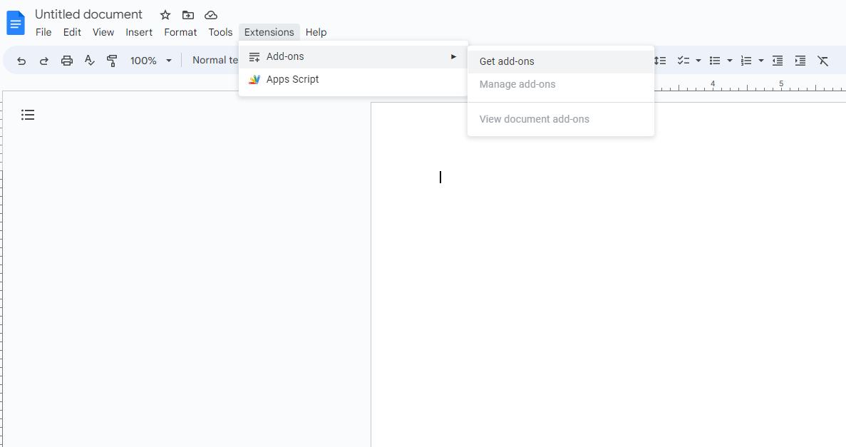Apply clear formatting
Image resolution: width=846 pixels, height=447 pixels.
pos(823,61)
